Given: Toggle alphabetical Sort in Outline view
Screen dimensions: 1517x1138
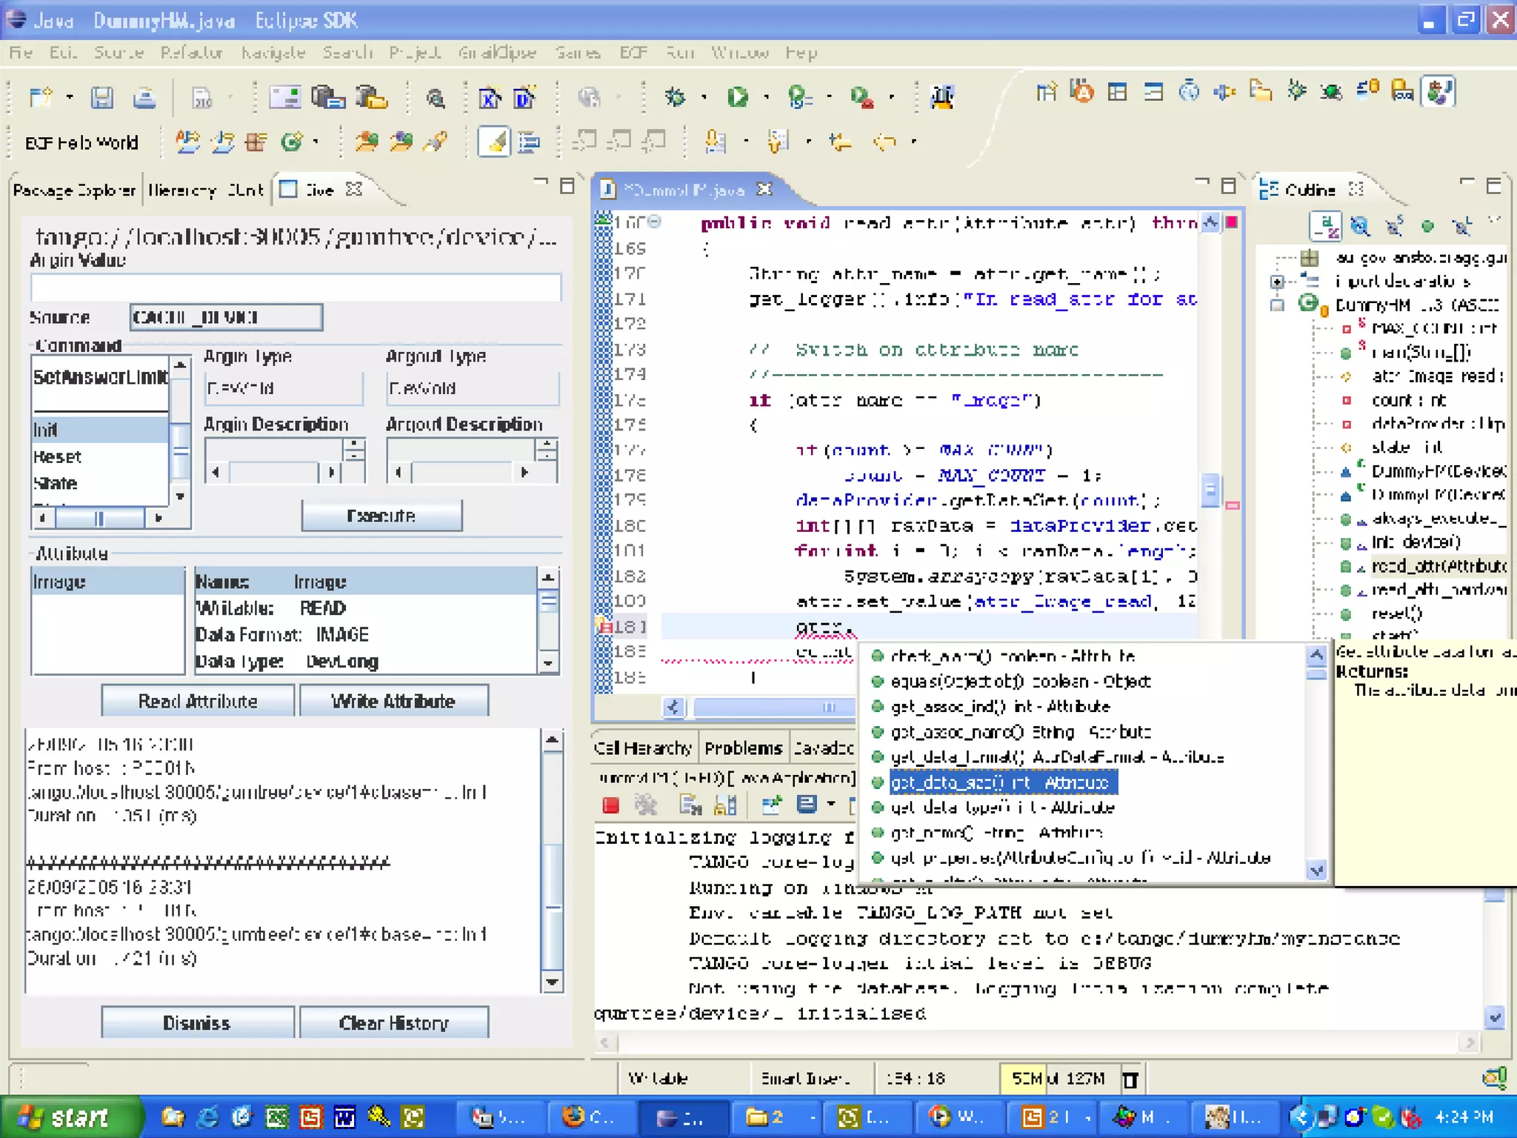Looking at the screenshot, I should 1326,226.
